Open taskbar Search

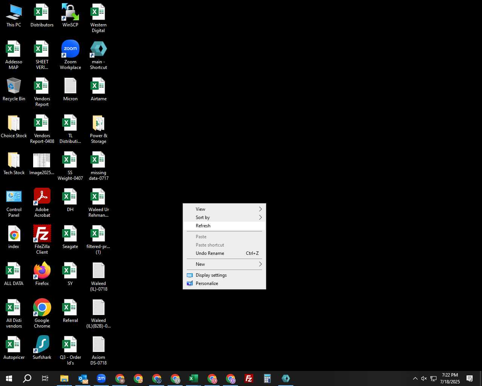(27, 378)
